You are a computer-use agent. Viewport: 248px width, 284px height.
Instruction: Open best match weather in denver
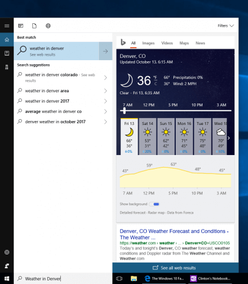(56, 51)
